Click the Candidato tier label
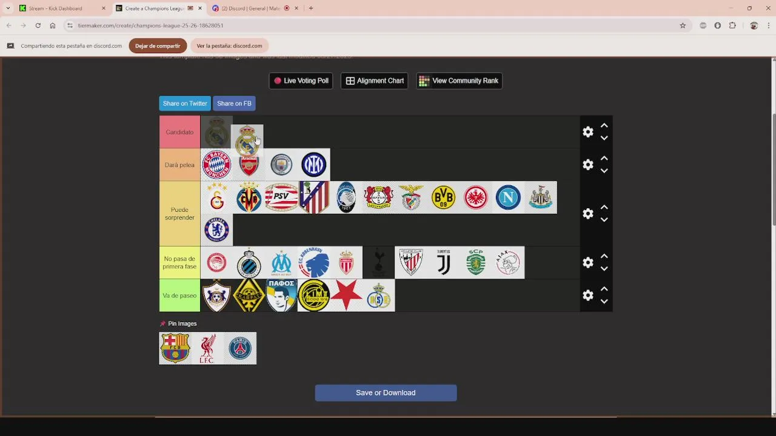 coord(179,132)
